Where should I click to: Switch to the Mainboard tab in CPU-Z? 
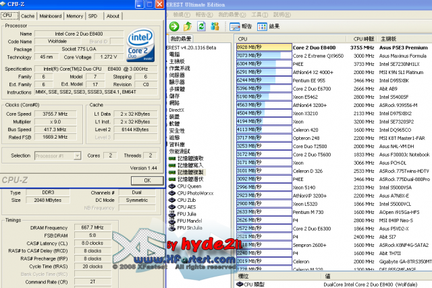tap(51, 16)
